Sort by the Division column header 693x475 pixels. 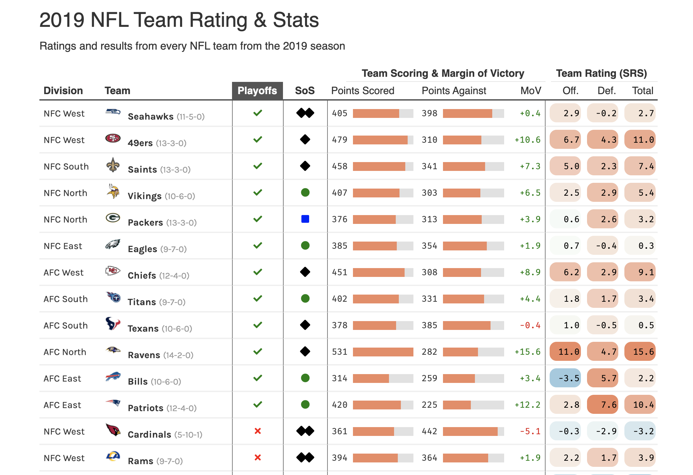point(63,91)
